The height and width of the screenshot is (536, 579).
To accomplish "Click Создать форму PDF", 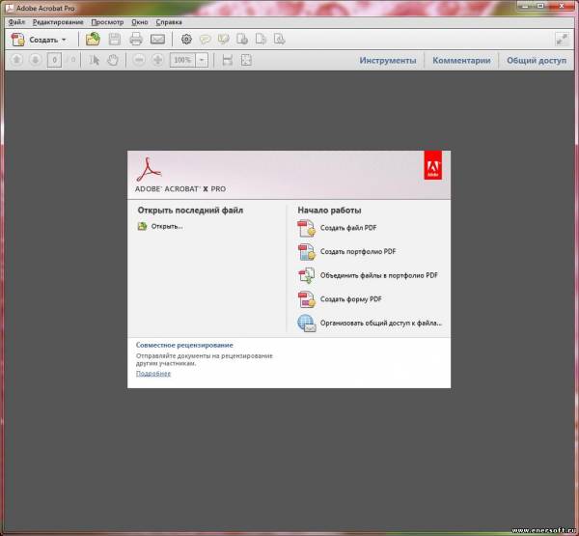I will click(x=351, y=299).
